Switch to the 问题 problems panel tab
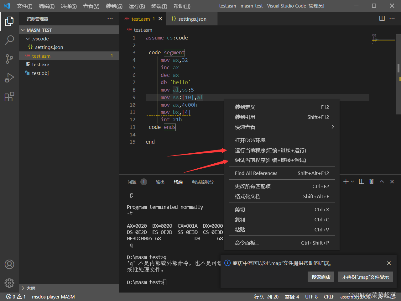 point(132,182)
